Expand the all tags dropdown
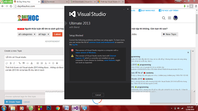198x111 pixels. [44, 34]
